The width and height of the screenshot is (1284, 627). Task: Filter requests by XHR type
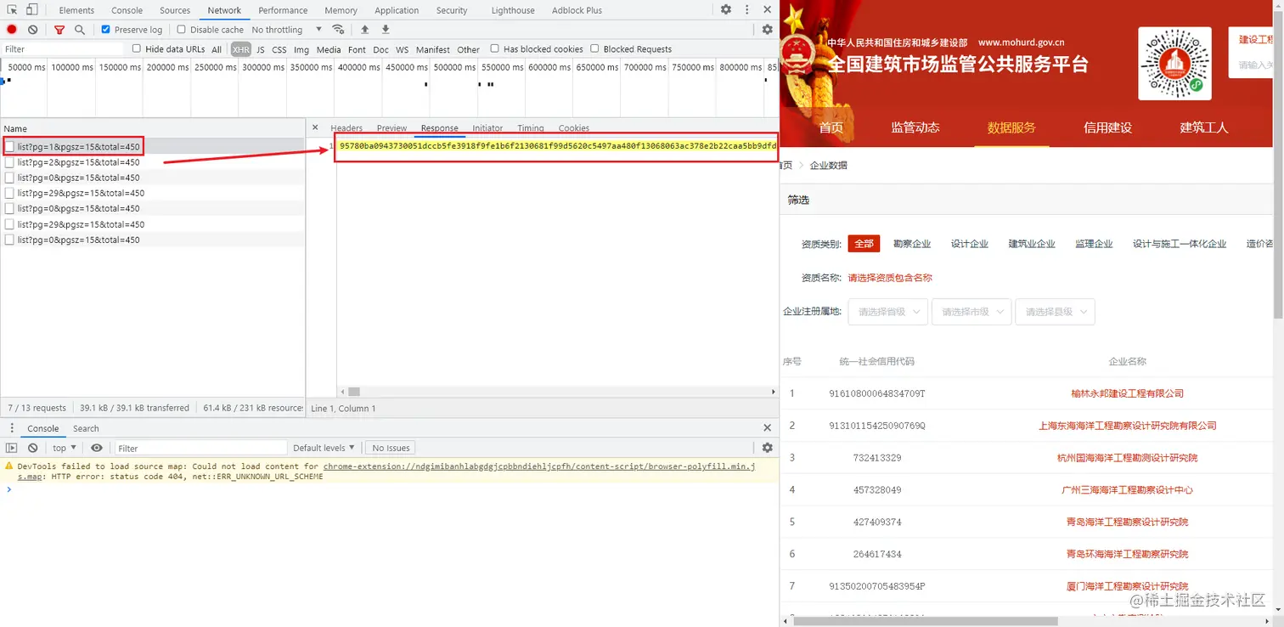click(x=240, y=49)
